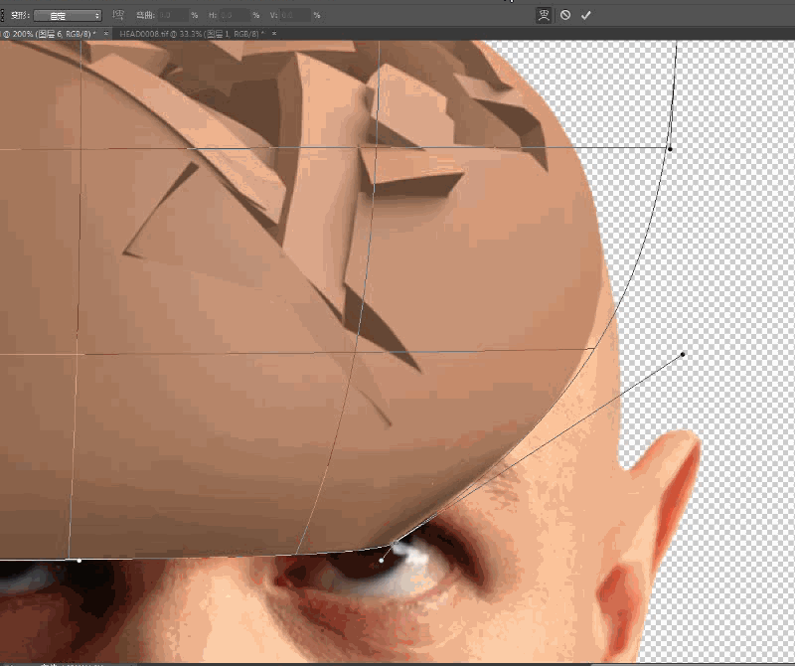Viewport: 795px width, 666px height.
Task: Click the bottom-left warp handle point
Action: 79,561
